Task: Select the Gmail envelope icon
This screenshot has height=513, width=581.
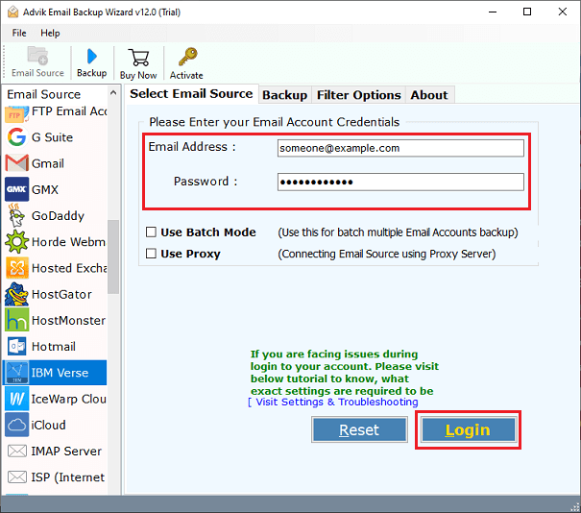Action: click(x=16, y=163)
